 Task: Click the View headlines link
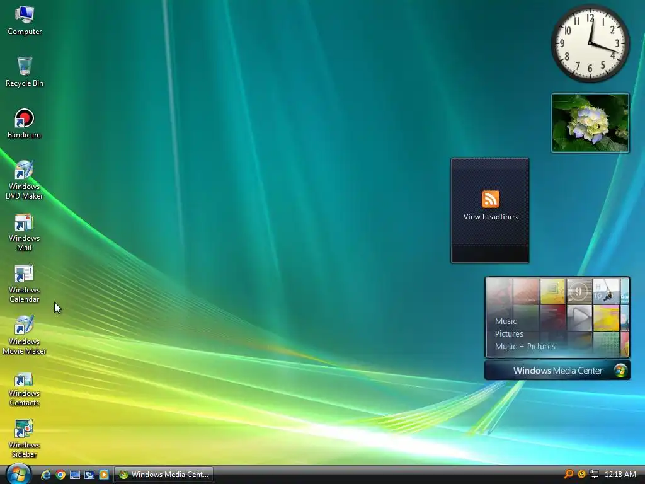(490, 217)
